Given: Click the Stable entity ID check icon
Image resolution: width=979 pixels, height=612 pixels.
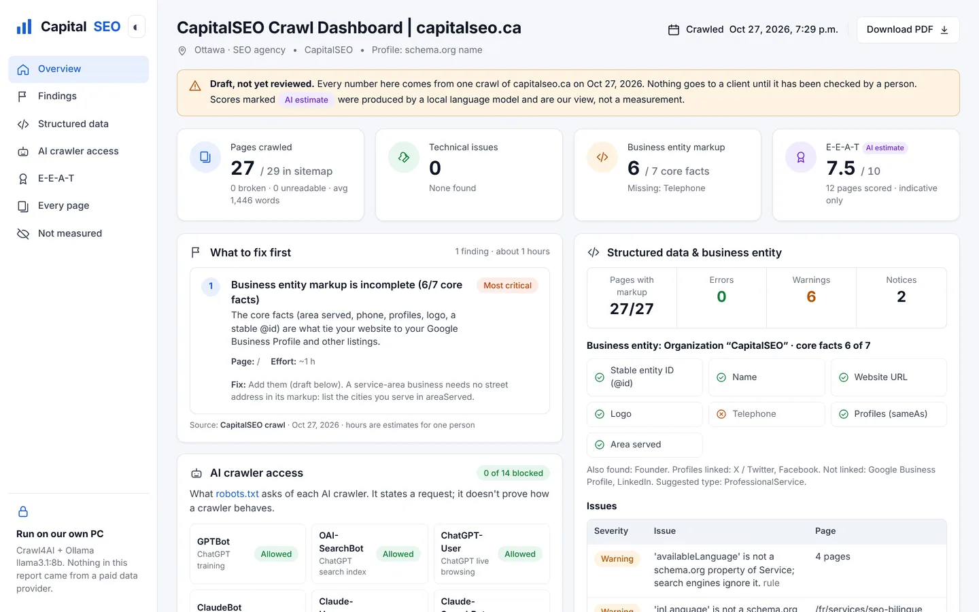Looking at the screenshot, I should [600, 377].
